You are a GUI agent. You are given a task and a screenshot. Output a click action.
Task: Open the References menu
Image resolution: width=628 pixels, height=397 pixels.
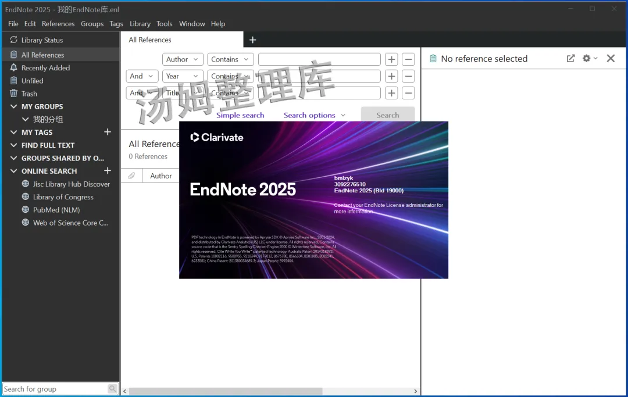[58, 24]
